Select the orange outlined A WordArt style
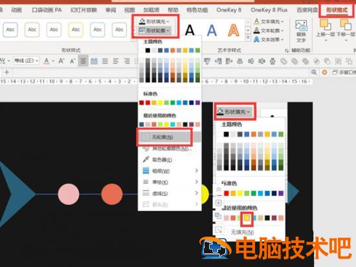The width and height of the screenshot is (356, 267). [234, 30]
